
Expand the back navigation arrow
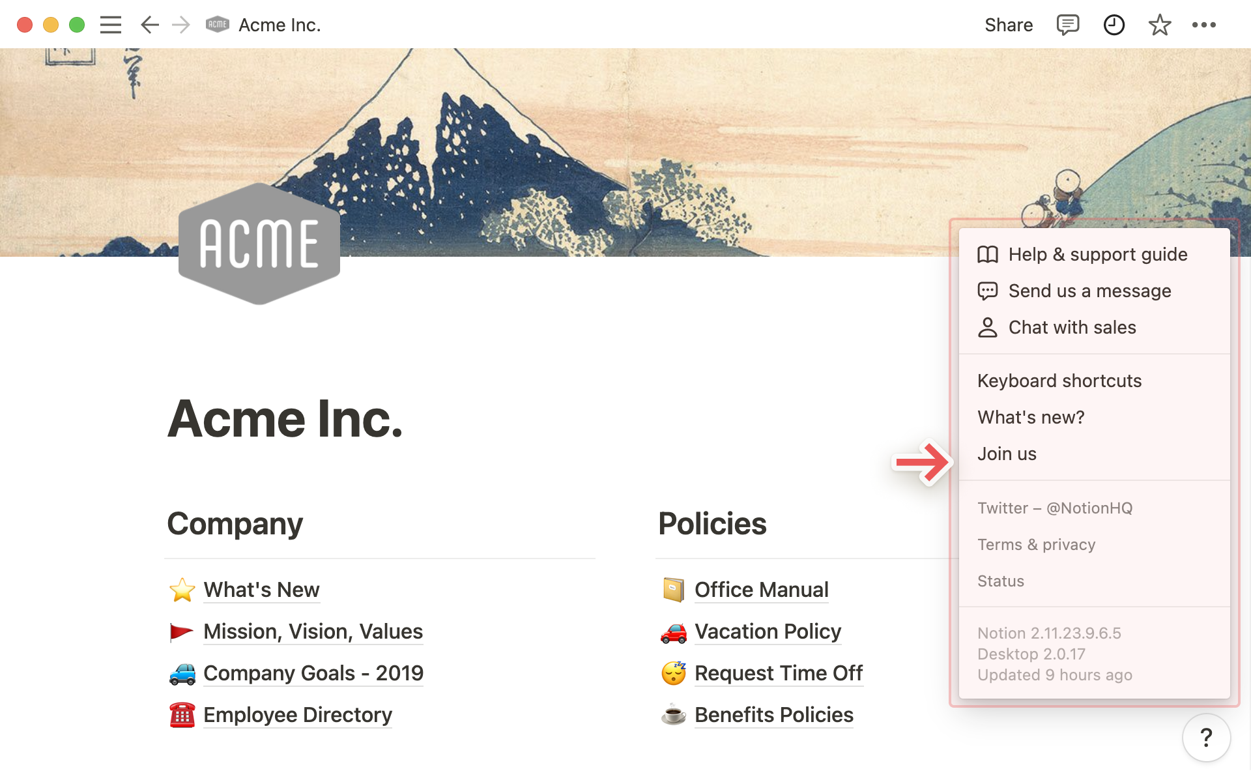pyautogui.click(x=149, y=24)
